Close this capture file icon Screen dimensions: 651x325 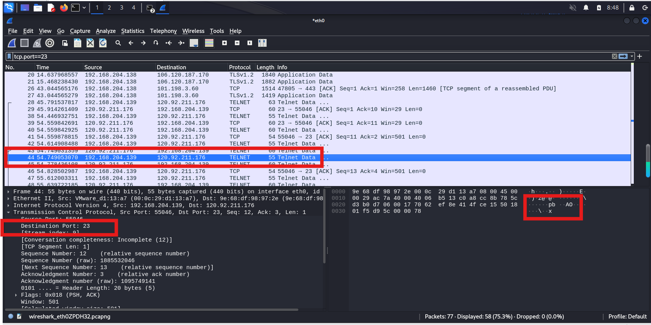(90, 43)
